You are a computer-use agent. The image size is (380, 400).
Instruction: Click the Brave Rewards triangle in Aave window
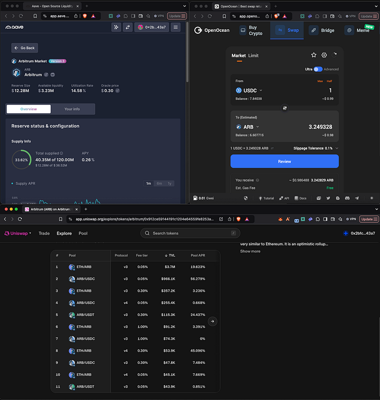(94, 16)
